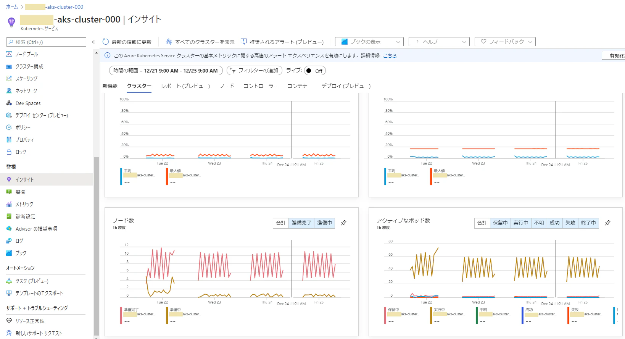
Task: Switch to the レポート (プレビュー) tab
Action: 185,86
